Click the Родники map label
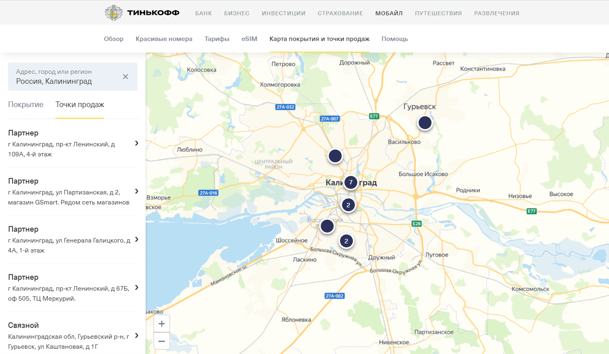Screen dimensions: 609x354 (468, 190)
